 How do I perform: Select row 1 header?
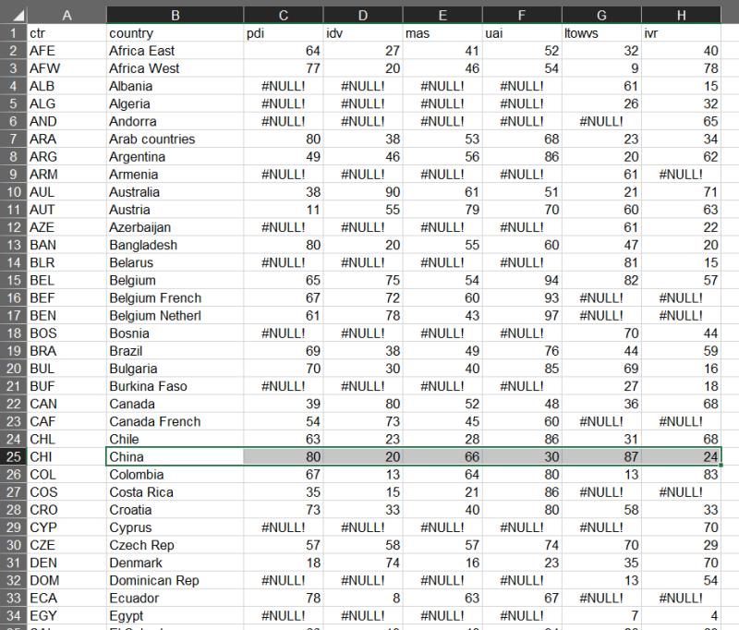pyautogui.click(x=13, y=33)
